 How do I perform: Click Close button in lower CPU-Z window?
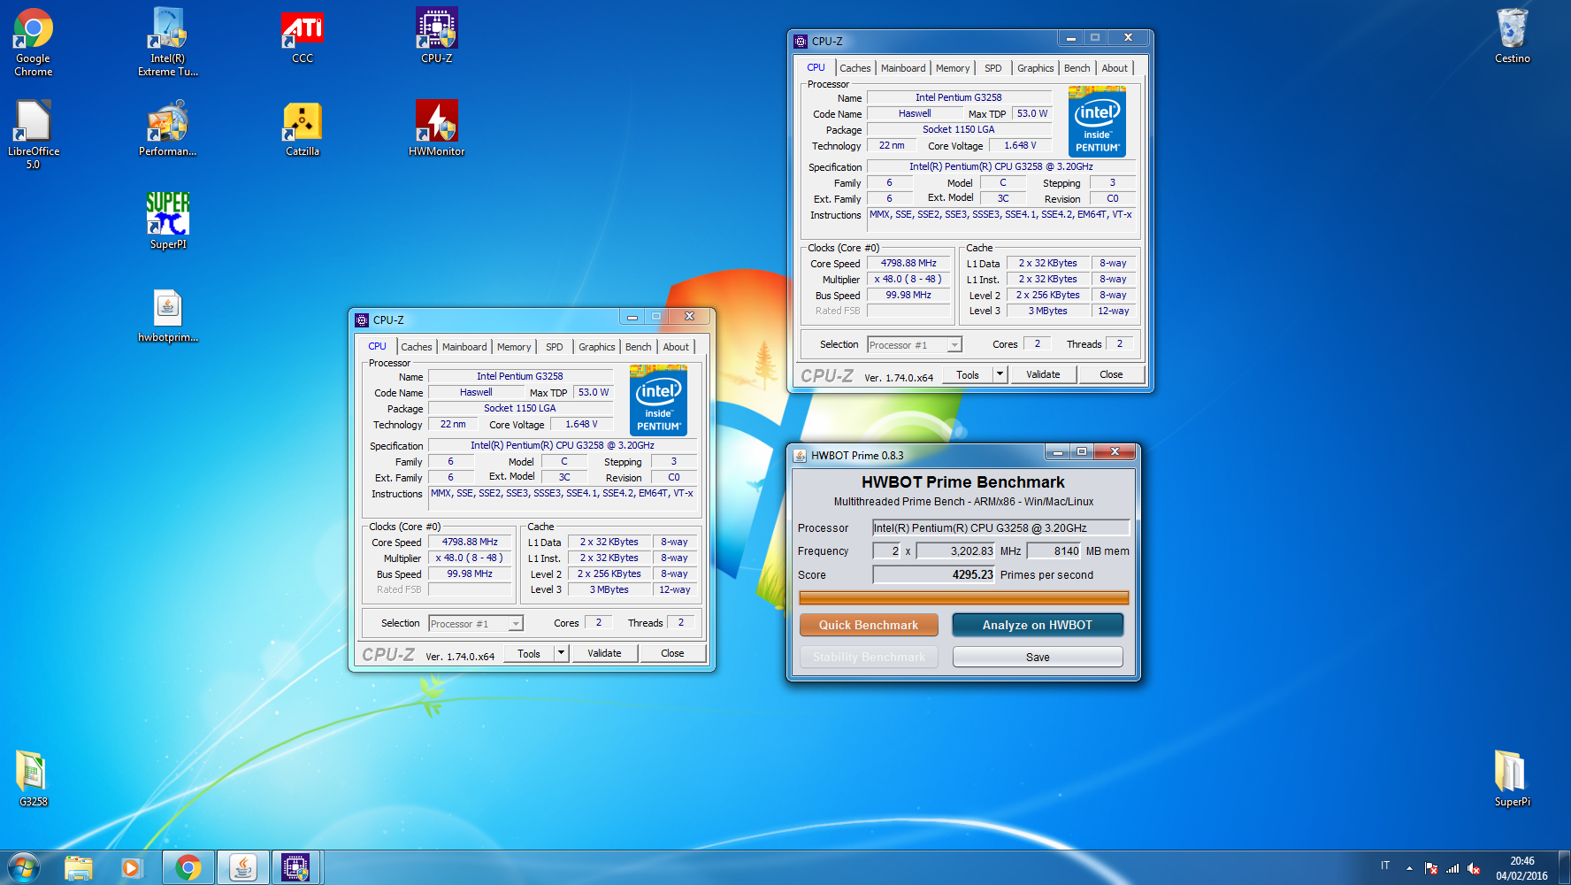(672, 653)
